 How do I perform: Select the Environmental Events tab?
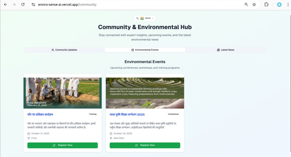[145, 50]
